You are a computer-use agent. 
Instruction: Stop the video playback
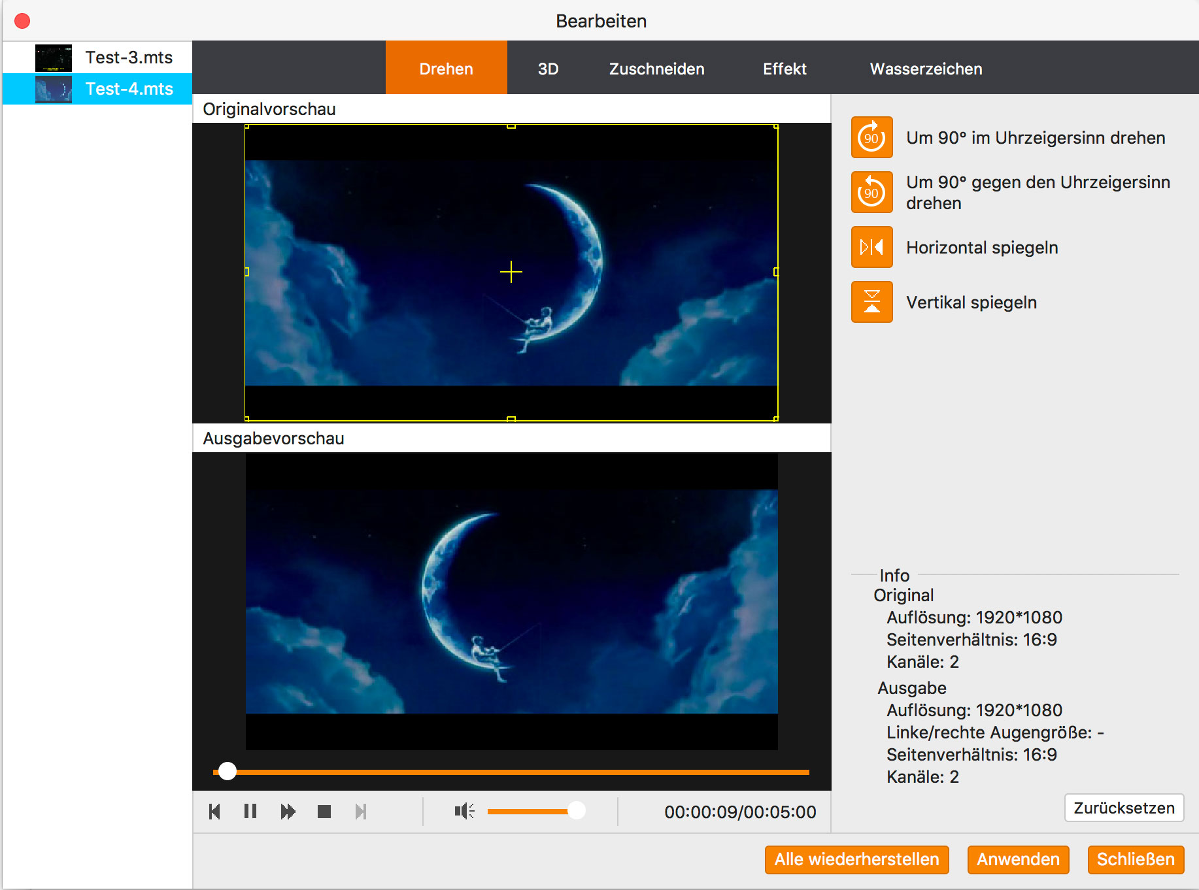tap(324, 812)
